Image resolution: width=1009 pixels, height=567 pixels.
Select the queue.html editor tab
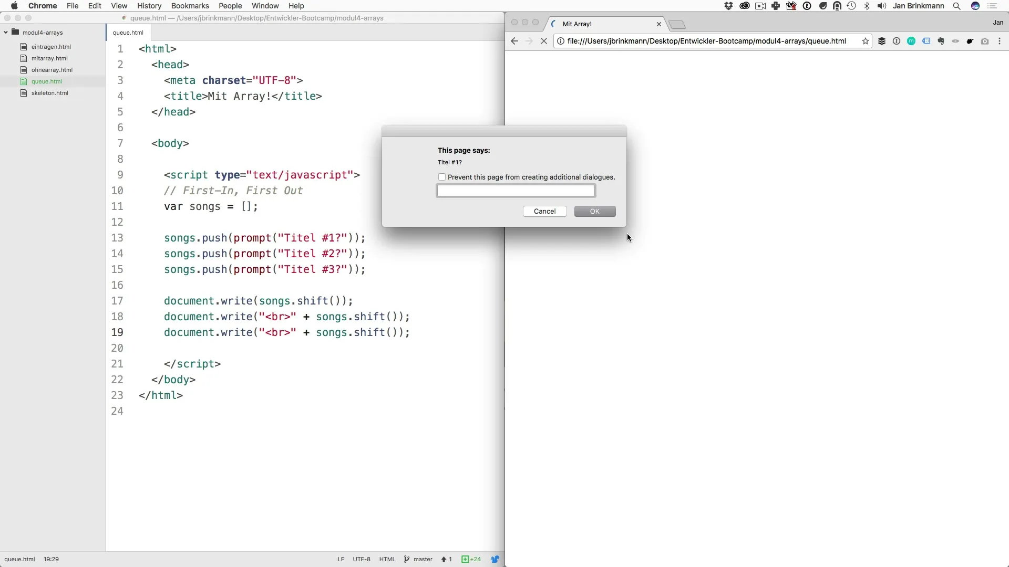coord(128,33)
